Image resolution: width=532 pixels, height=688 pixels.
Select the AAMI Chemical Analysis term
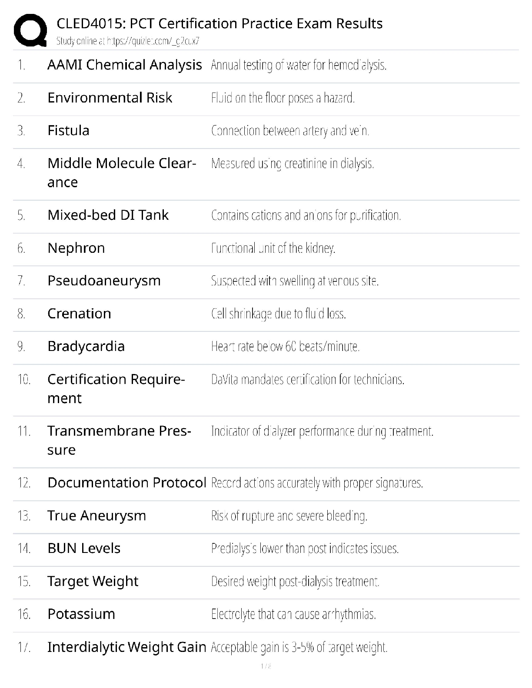(124, 65)
